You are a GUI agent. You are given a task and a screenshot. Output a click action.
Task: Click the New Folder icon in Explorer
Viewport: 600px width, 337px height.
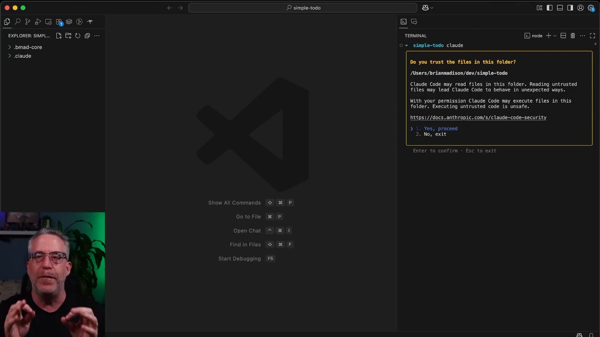click(68, 36)
